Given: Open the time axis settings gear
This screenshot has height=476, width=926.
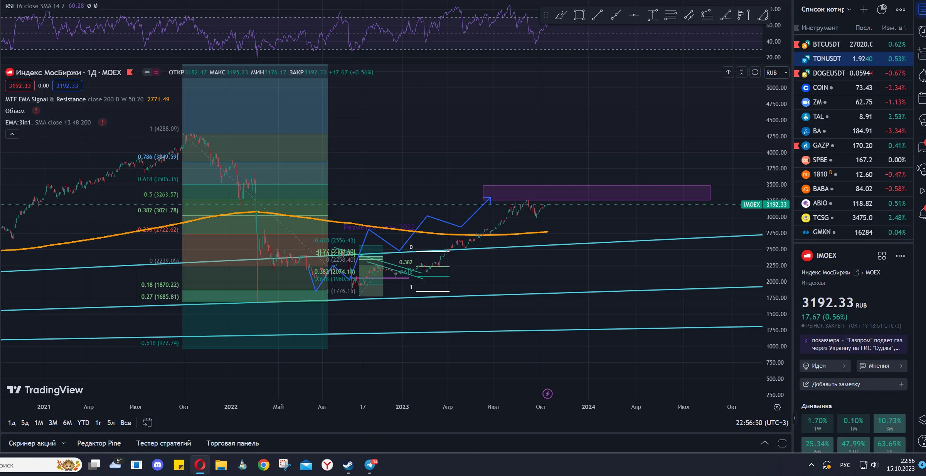Looking at the screenshot, I should click(x=777, y=407).
